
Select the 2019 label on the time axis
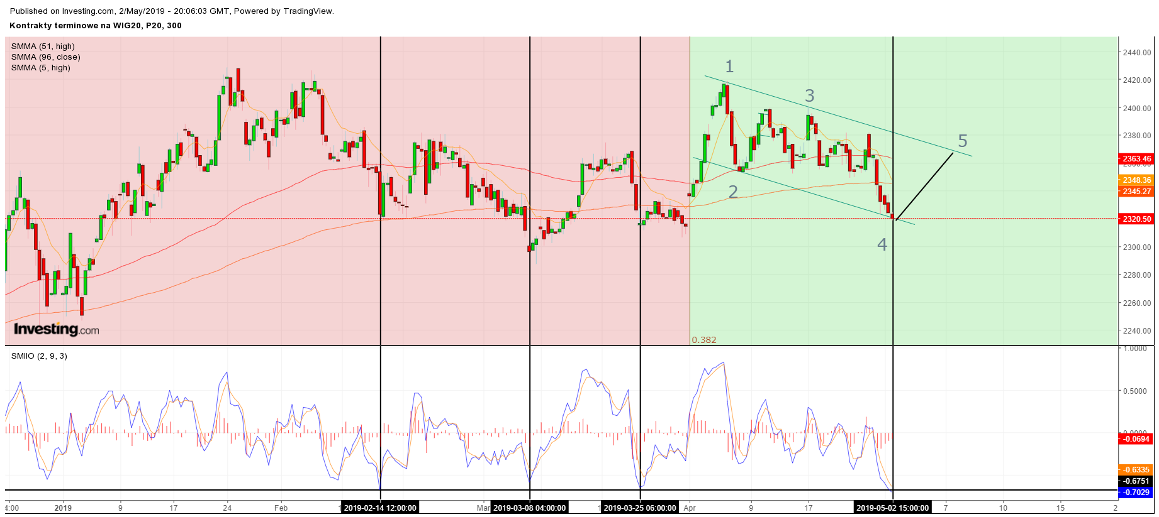point(63,508)
